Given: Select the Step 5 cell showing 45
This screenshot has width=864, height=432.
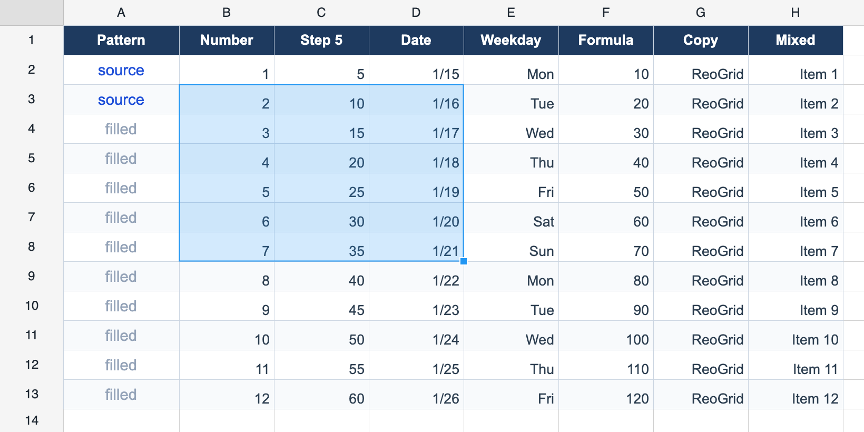Looking at the screenshot, I should click(x=321, y=306).
